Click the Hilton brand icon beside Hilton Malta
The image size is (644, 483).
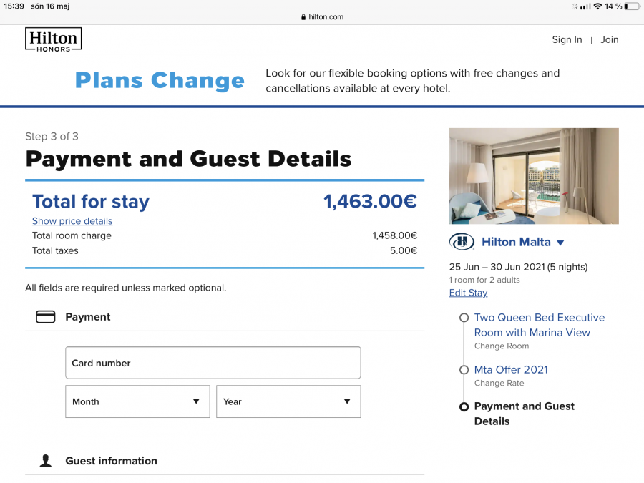coord(462,242)
